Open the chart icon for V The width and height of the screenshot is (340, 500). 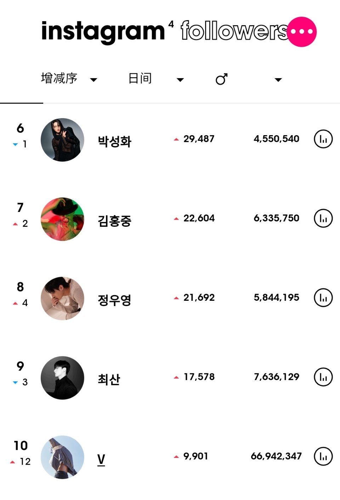tap(323, 456)
